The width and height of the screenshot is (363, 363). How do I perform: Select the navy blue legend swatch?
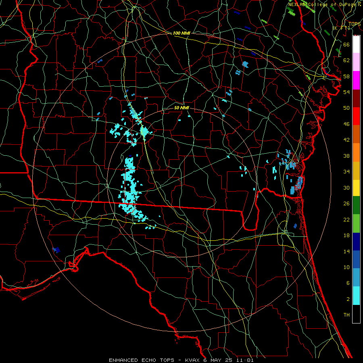click(356, 242)
